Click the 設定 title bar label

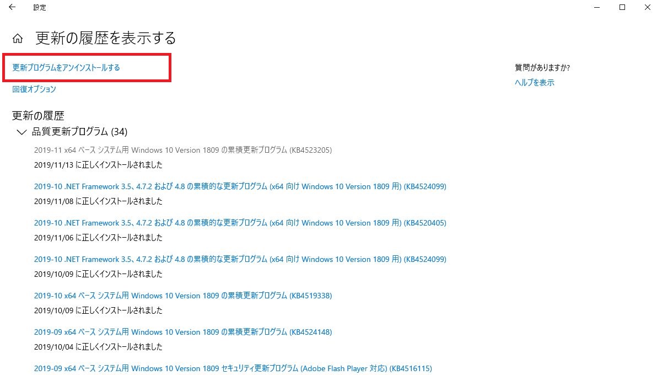[x=39, y=7]
